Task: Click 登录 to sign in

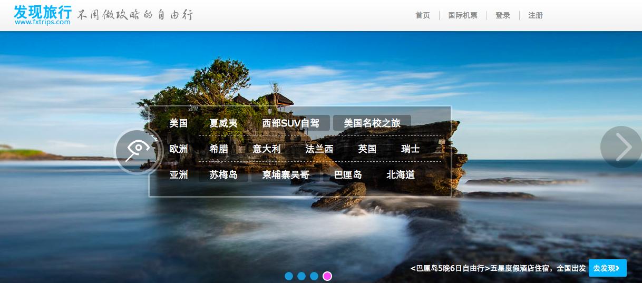Action: 503,15
